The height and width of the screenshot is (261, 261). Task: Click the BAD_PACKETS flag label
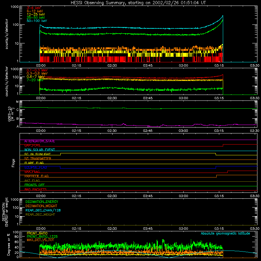[36, 189]
